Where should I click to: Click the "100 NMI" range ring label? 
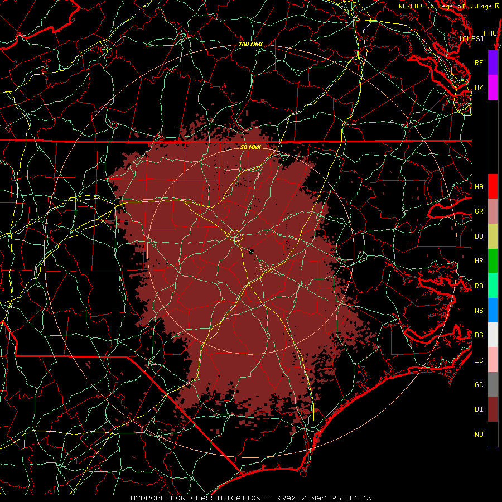pos(250,44)
